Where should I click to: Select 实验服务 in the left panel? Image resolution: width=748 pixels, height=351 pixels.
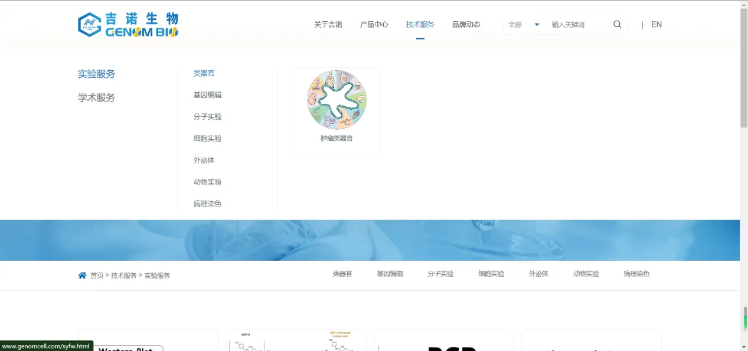96,74
